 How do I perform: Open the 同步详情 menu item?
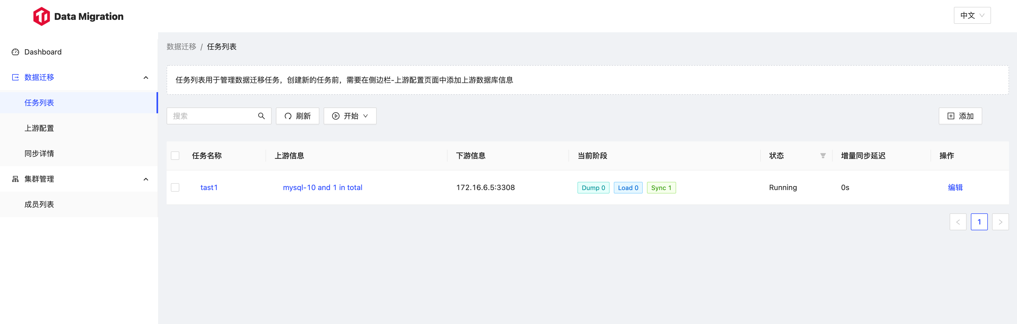[x=39, y=153]
